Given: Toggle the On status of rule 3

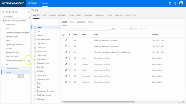Looking at the screenshot, I should [74, 52].
